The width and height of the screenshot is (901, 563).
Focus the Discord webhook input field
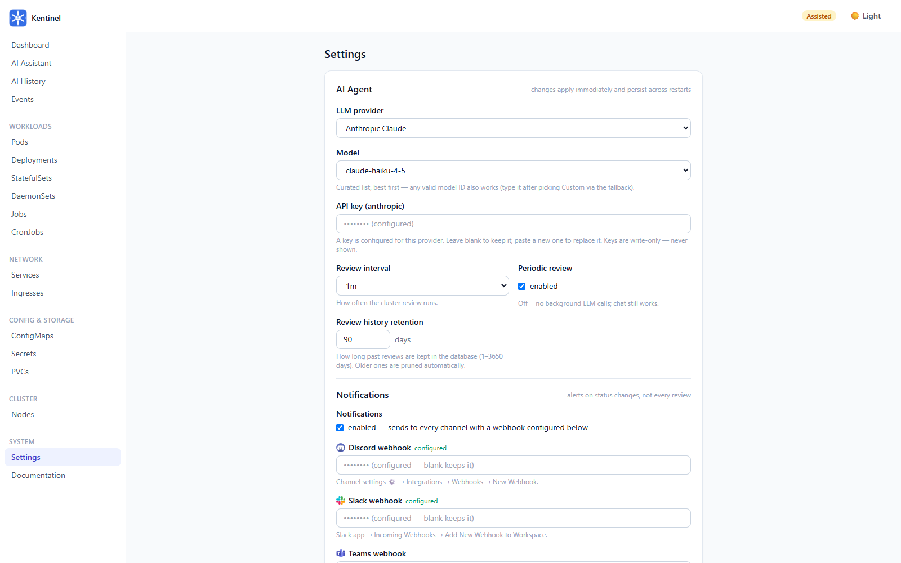(x=514, y=465)
